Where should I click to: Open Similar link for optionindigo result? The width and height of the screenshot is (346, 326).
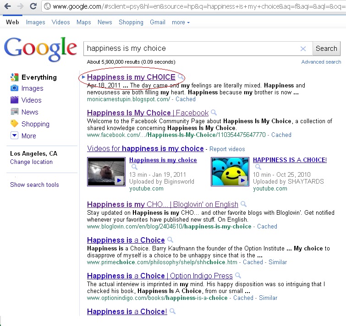pyautogui.click(x=268, y=298)
